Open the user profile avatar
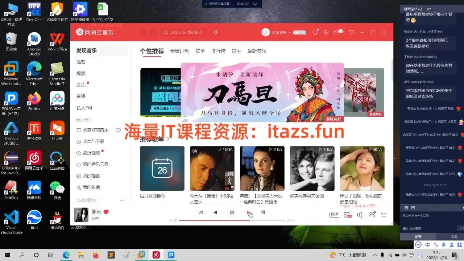Image resolution: width=464 pixels, height=261 pixels. pyautogui.click(x=266, y=33)
